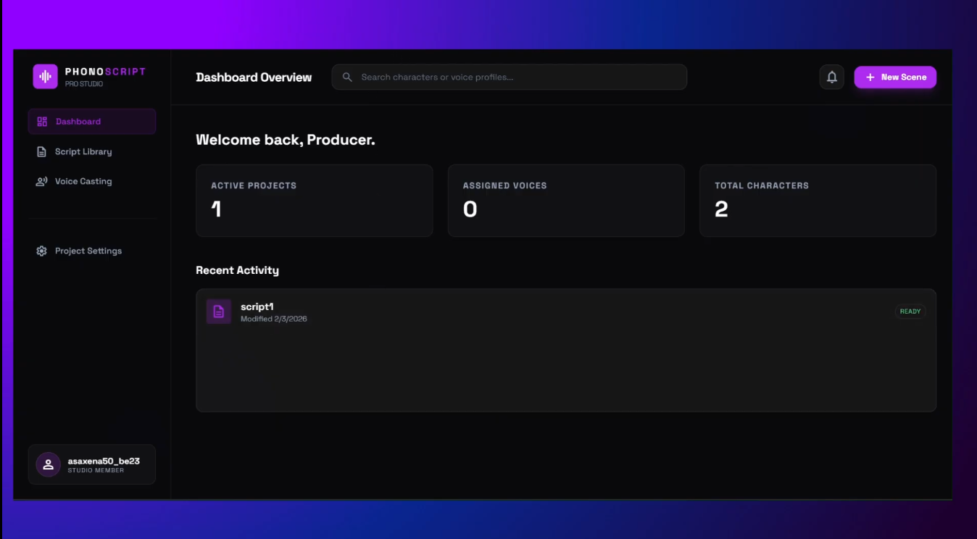
Task: Click the Dashboard grid icon in sidebar
Action: pyautogui.click(x=42, y=122)
